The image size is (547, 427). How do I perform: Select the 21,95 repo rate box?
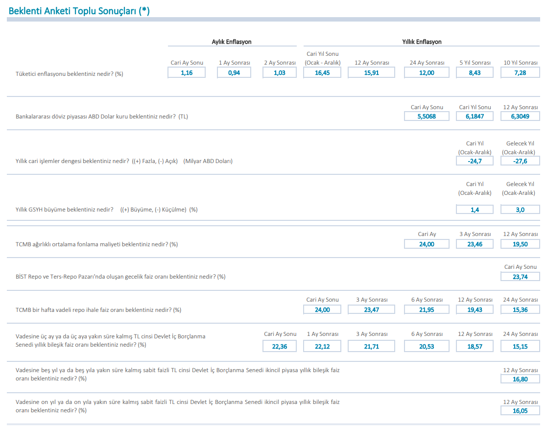click(x=427, y=309)
